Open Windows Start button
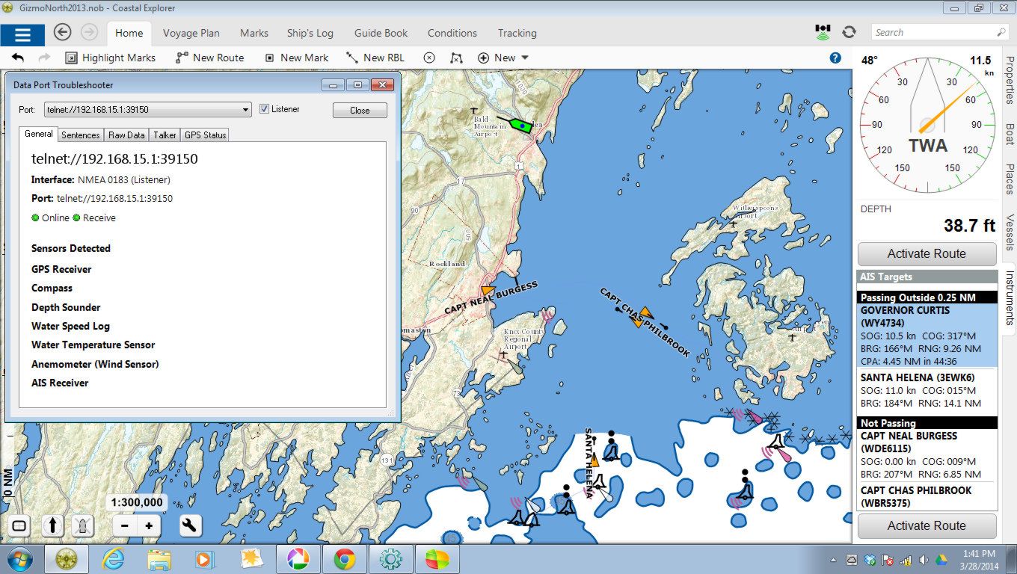The height and width of the screenshot is (574, 1017). (19, 559)
